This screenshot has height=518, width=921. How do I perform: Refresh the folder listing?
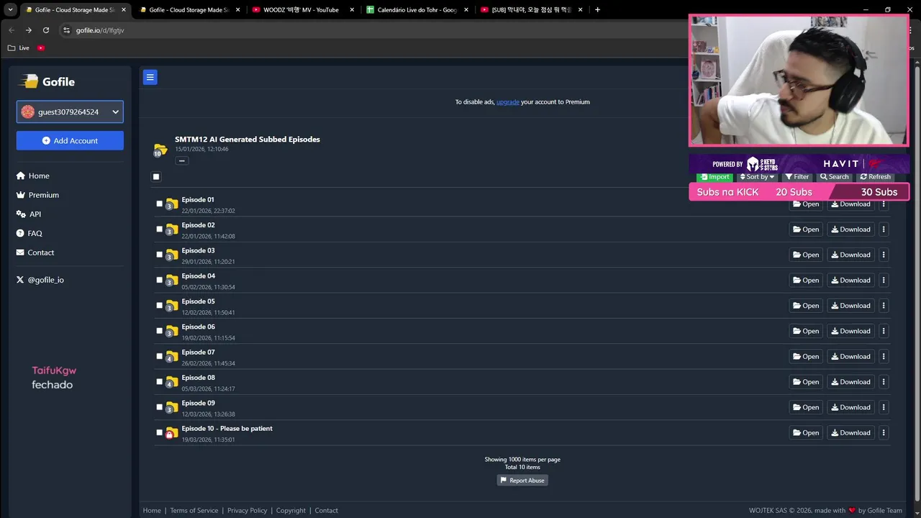[x=876, y=177]
